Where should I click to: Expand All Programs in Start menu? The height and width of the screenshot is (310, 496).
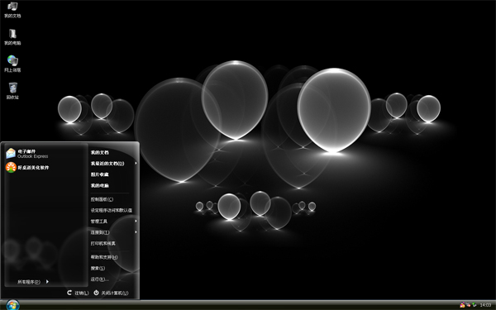coord(33,282)
